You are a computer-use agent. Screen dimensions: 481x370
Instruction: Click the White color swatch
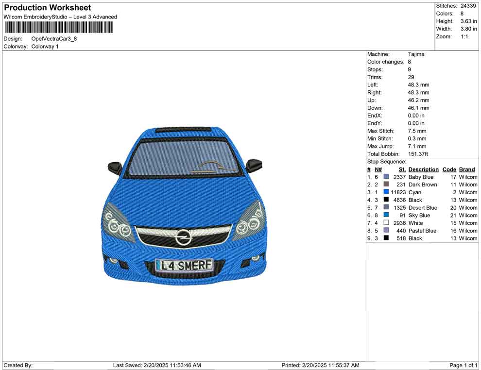tap(385, 223)
